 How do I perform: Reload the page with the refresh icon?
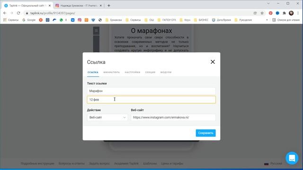click(18, 13)
